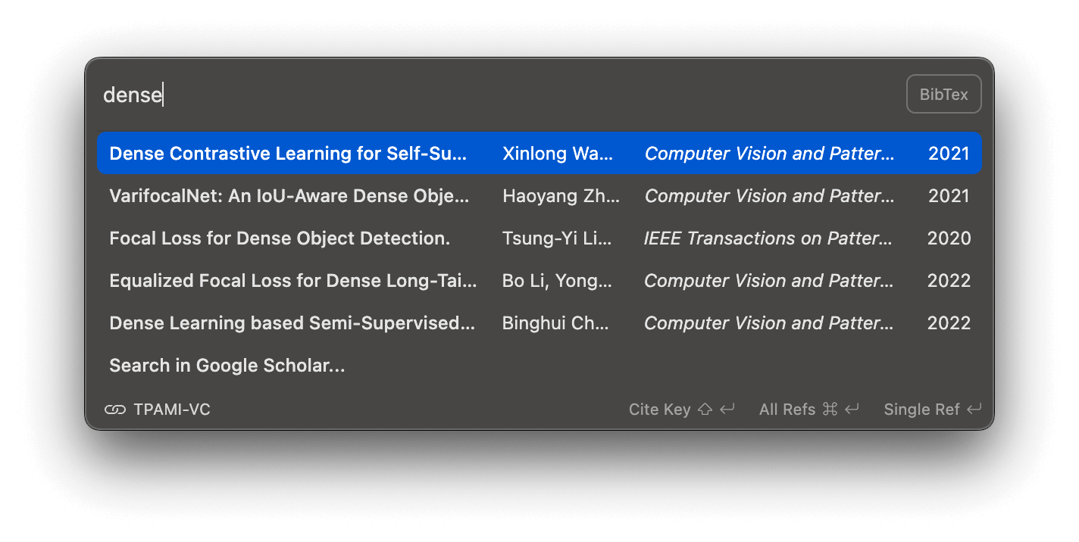Click Search in Google Scholar option
Viewport: 1079px width, 542px height.
(x=227, y=366)
